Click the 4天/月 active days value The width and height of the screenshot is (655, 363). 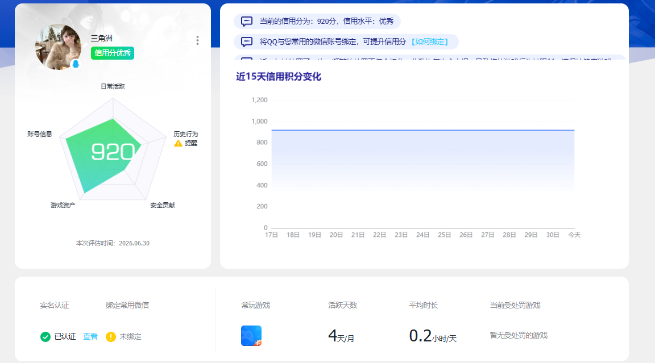(x=341, y=336)
